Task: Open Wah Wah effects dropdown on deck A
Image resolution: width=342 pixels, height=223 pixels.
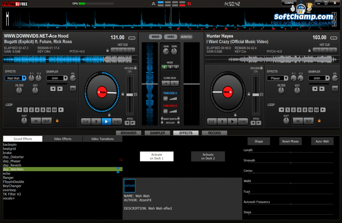Action: point(24,78)
